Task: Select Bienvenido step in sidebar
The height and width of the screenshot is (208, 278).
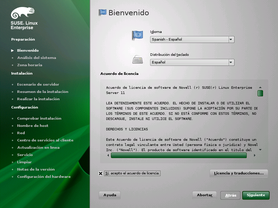Action: [28, 50]
